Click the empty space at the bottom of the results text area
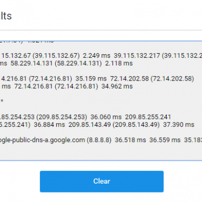The height and width of the screenshot is (202, 202). [101, 153]
